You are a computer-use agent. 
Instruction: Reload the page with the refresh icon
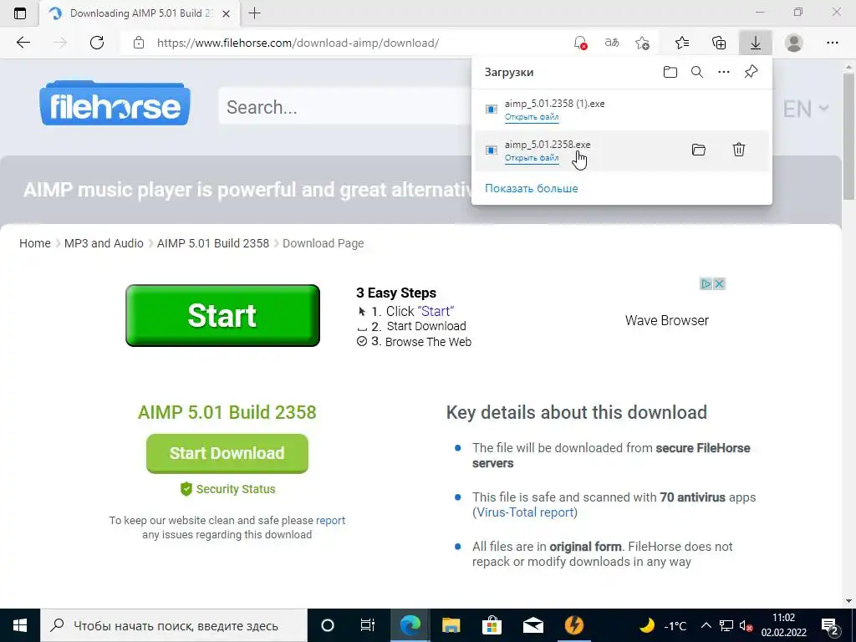97,43
